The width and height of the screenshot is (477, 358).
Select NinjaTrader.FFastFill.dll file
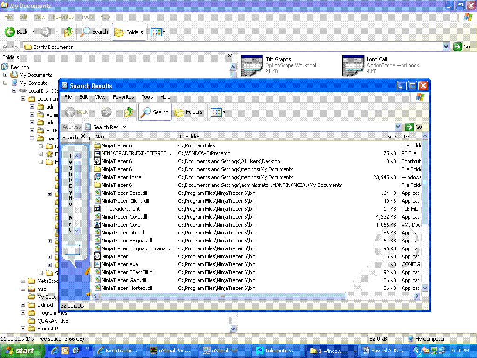pos(124,272)
